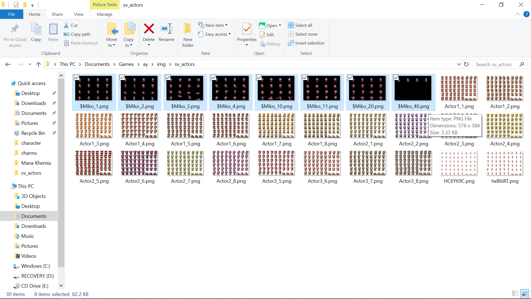Viewport: 531px width, 299px height.
Task: Uncheck the $Miko_40.png selection checkbox
Action: click(396, 78)
